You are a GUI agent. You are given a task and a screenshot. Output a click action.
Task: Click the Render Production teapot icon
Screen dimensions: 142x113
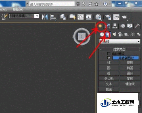[125, 17]
